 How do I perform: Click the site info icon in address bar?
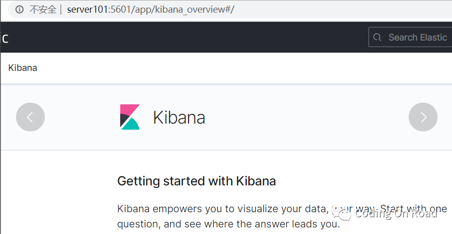click(19, 10)
